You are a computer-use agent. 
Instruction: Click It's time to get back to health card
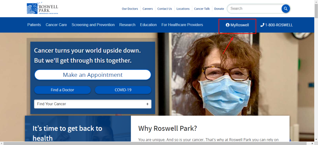pos(78,129)
